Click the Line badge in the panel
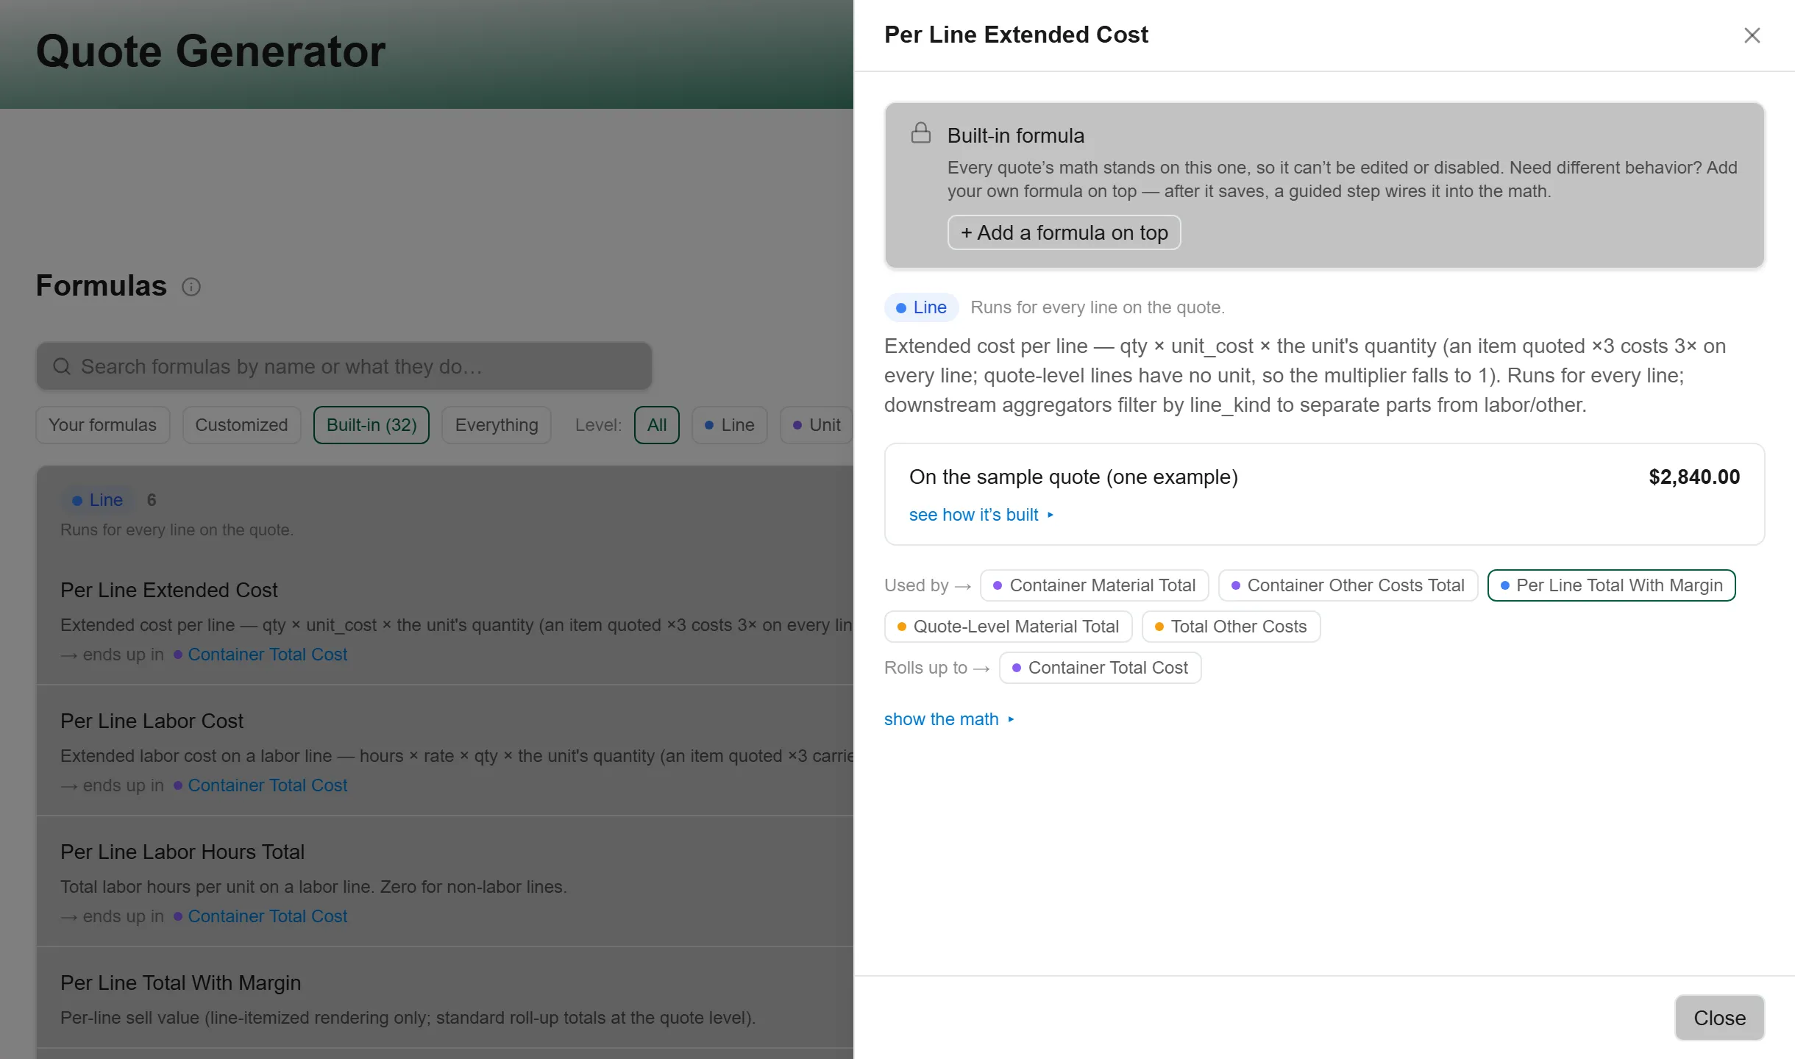1795x1059 pixels. (921, 307)
